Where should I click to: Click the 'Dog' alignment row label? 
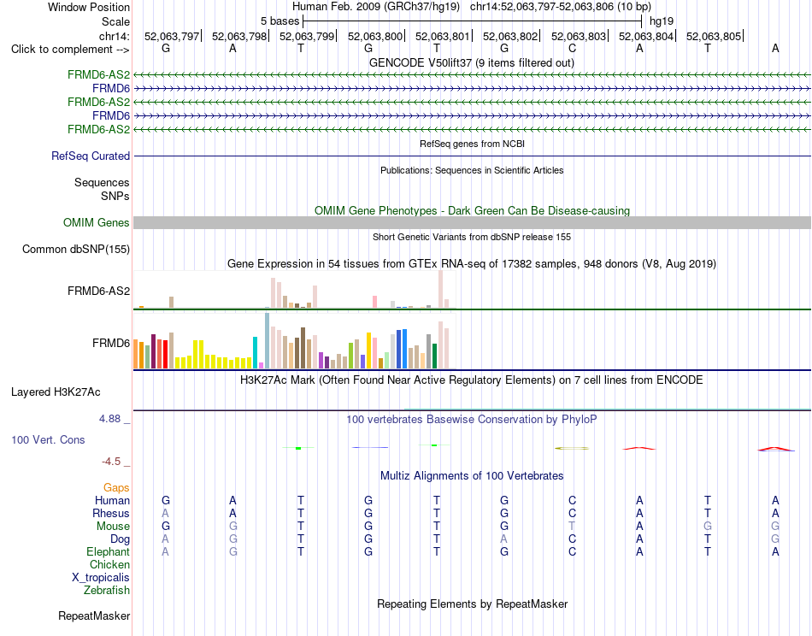tap(121, 539)
